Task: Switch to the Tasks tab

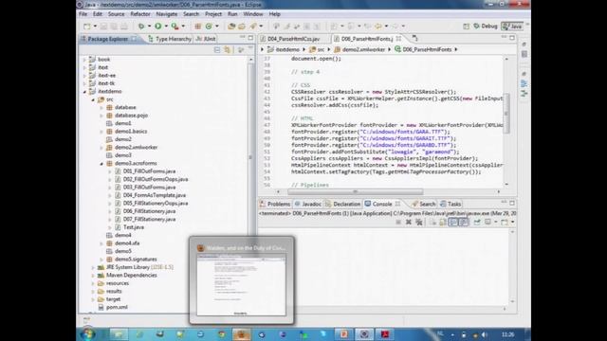Action: pos(451,205)
